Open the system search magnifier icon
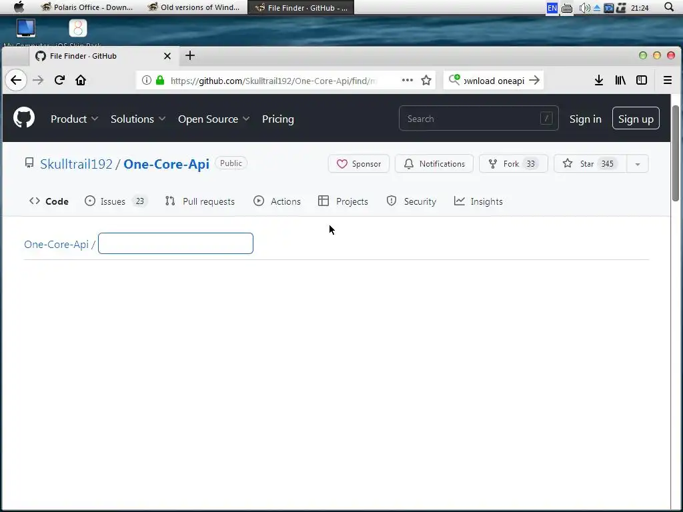The width and height of the screenshot is (683, 512). click(670, 7)
